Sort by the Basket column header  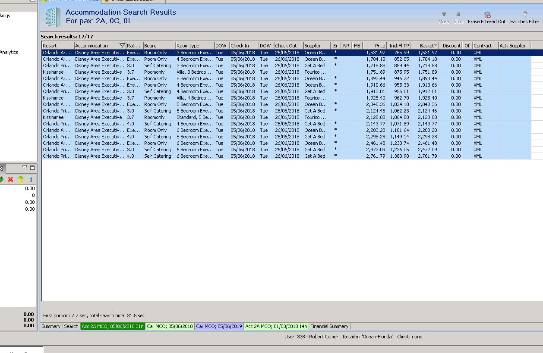426,46
